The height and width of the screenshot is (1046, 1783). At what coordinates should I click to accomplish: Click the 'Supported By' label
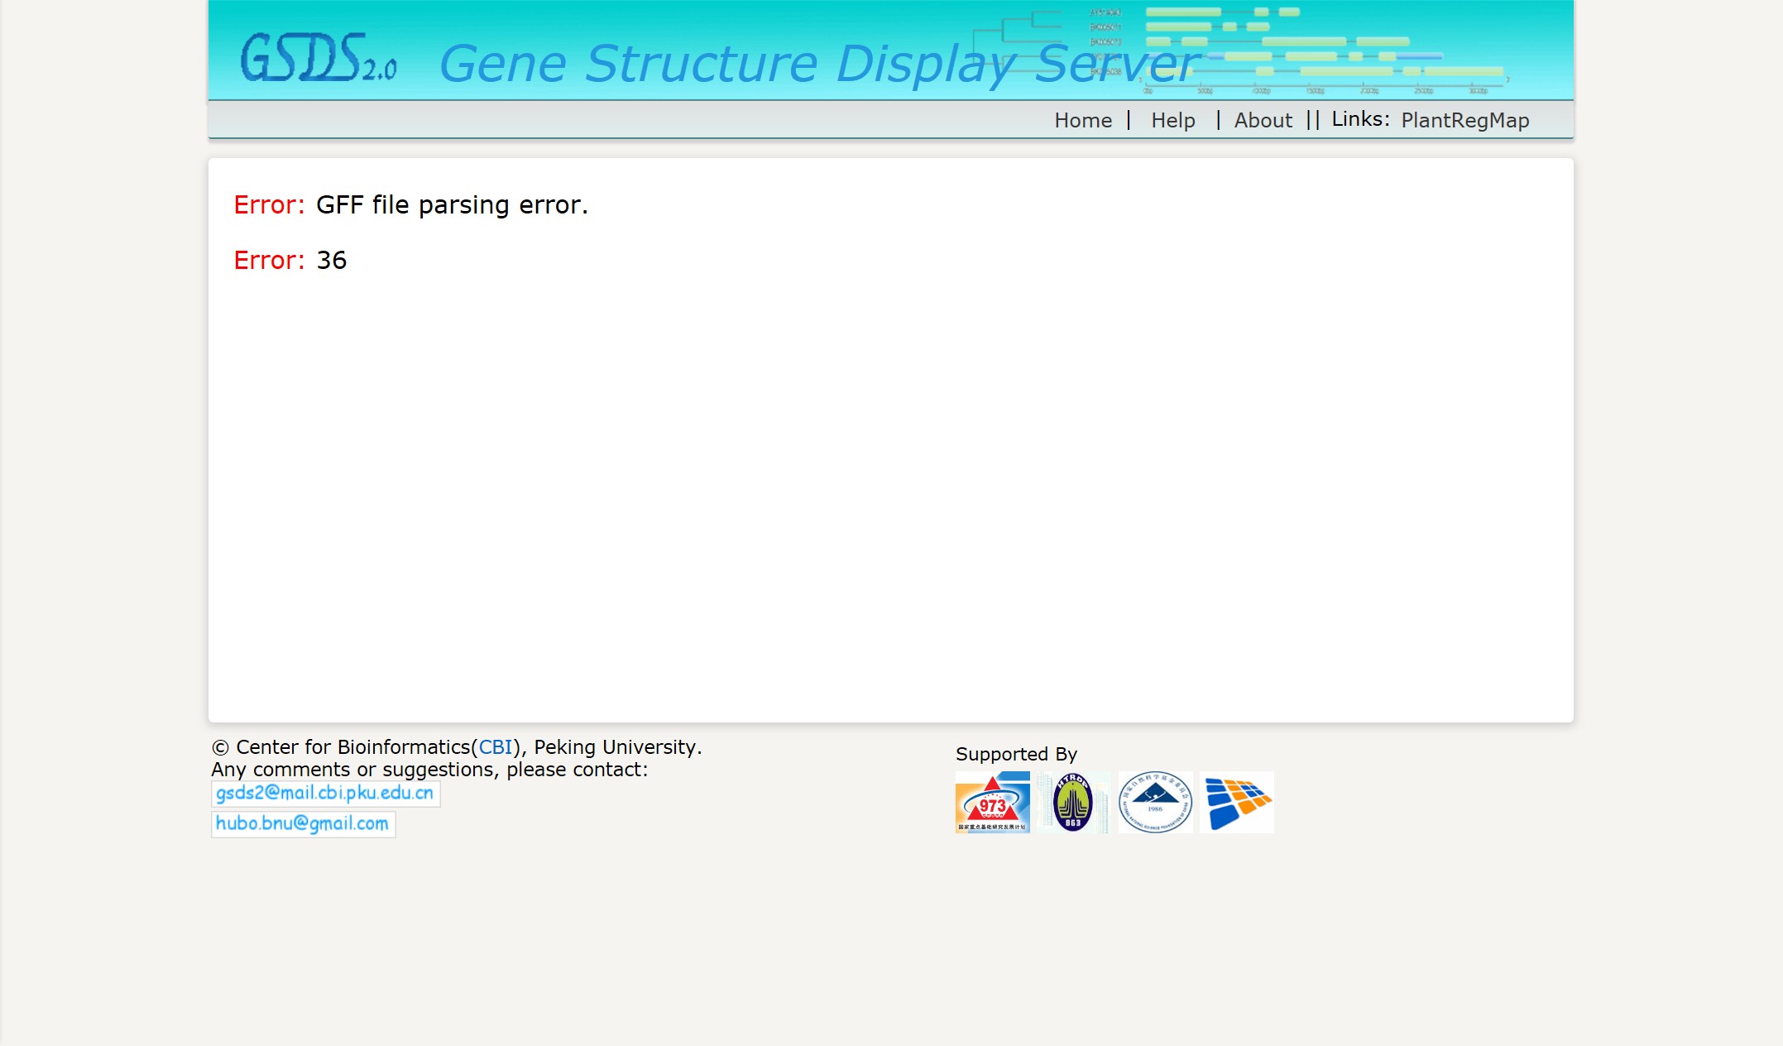click(x=1016, y=755)
